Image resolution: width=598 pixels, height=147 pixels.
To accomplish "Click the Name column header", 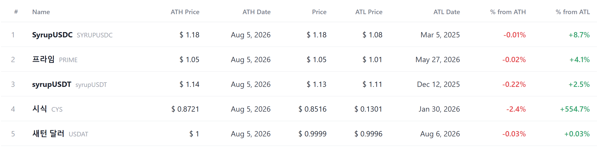I will (x=41, y=12).
